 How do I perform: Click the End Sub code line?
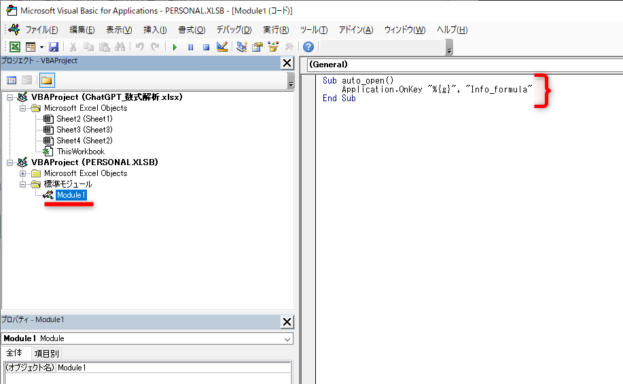tap(339, 98)
